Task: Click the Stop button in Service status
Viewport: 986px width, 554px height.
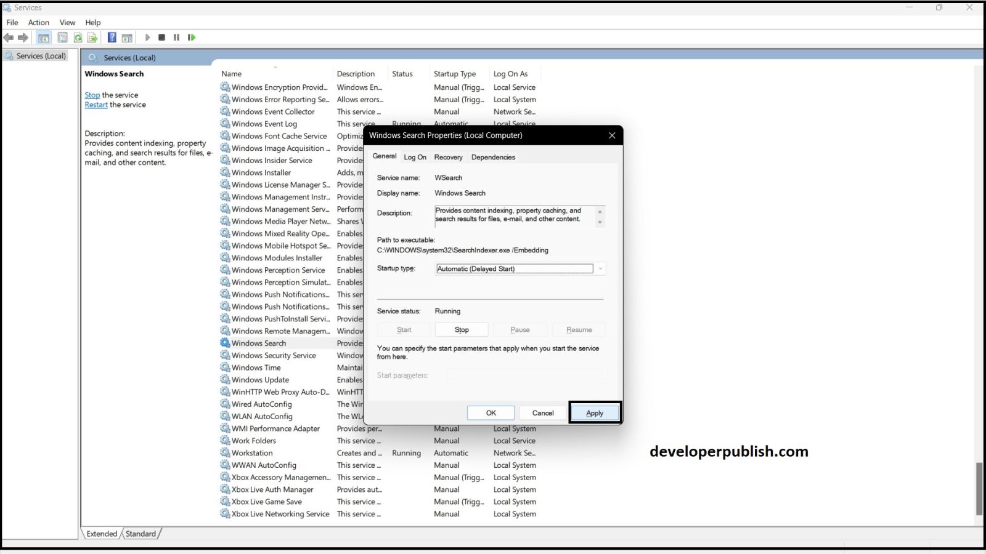Action: click(x=461, y=329)
